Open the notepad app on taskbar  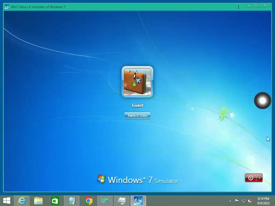pyautogui.click(x=71, y=201)
